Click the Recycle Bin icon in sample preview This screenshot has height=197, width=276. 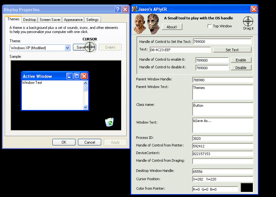(109, 122)
